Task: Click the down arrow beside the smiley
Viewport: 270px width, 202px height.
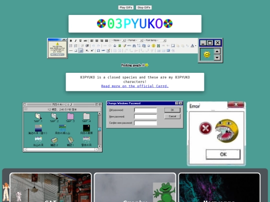Action: pyautogui.click(x=217, y=57)
